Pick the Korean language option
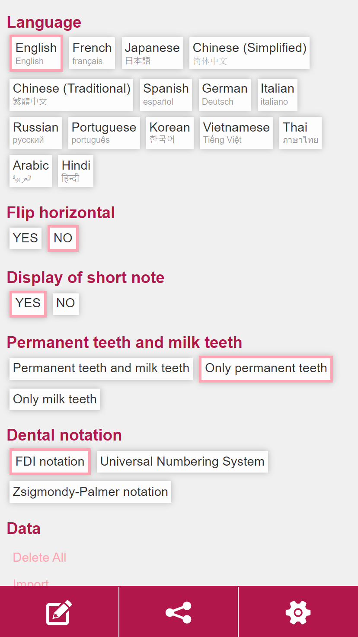This screenshot has width=358, height=637. click(170, 133)
